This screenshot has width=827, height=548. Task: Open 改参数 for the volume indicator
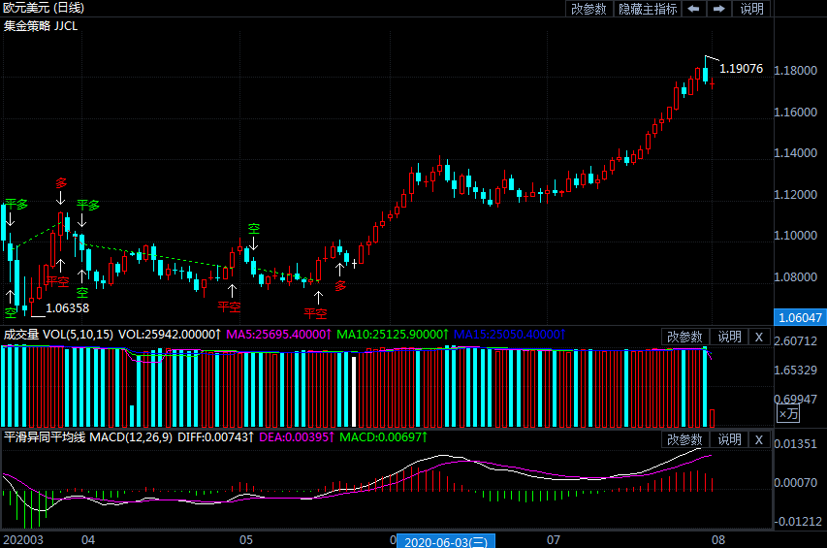click(684, 337)
